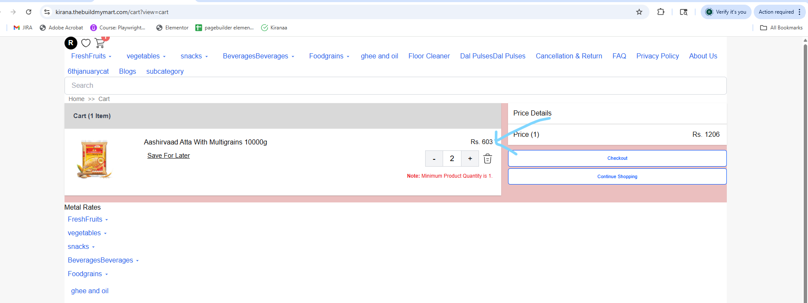The width and height of the screenshot is (808, 303).
Task: Open All Bookmarks folder
Action: click(x=782, y=28)
